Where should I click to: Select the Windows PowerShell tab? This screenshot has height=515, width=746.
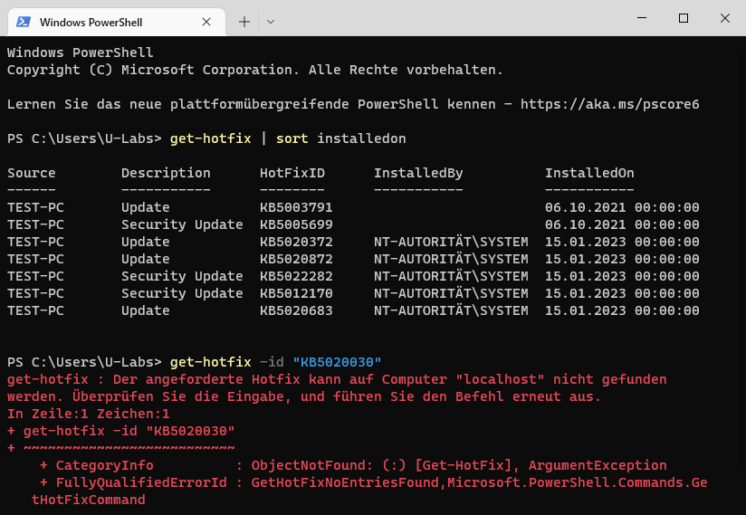117,22
